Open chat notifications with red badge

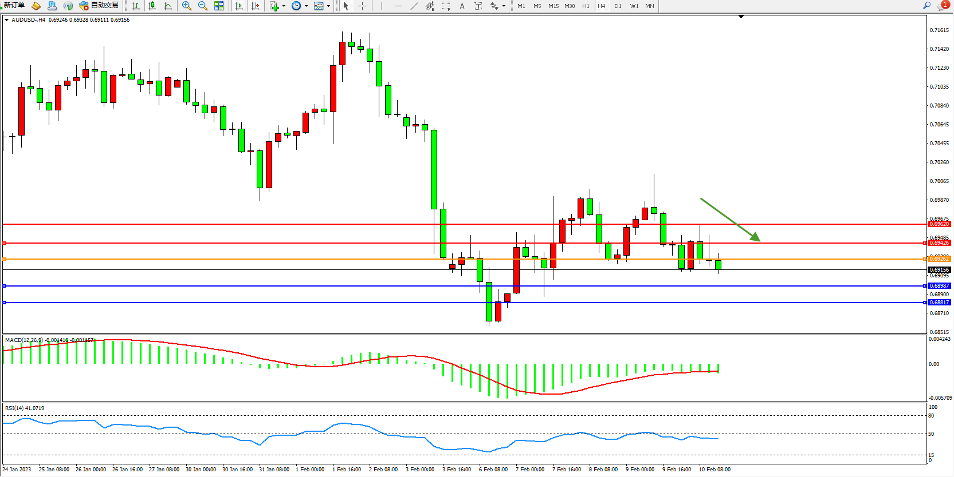pyautogui.click(x=943, y=6)
